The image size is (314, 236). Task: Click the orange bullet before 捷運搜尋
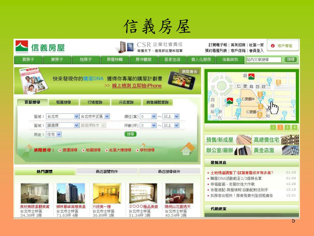coord(60,150)
